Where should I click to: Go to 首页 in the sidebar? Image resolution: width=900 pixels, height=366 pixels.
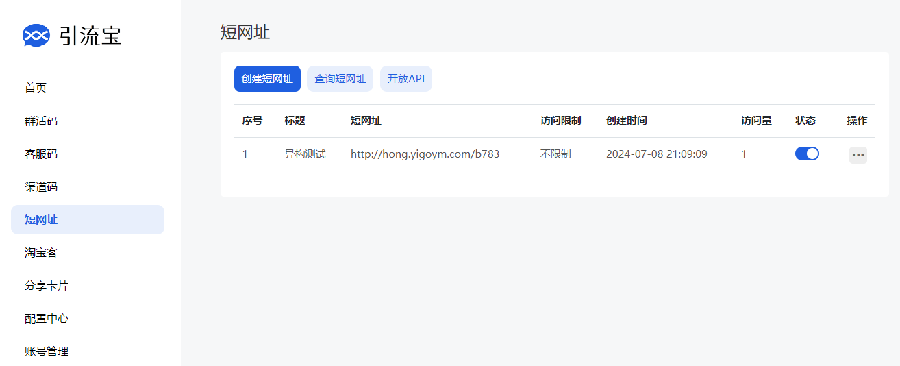pyautogui.click(x=36, y=88)
